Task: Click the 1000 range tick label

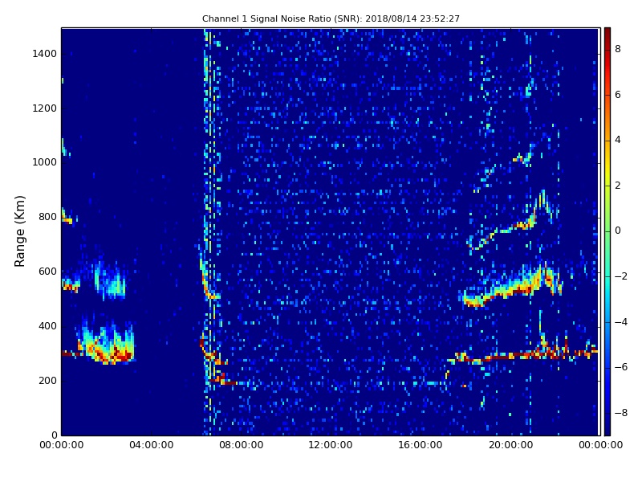Action: (45, 162)
